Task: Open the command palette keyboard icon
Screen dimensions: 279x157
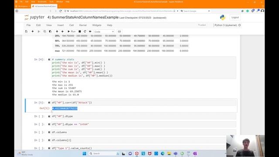Action: tap(119, 31)
